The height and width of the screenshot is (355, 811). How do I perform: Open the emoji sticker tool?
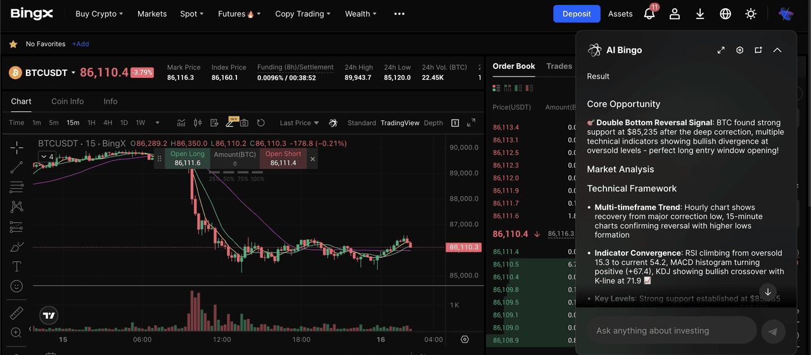coord(16,287)
